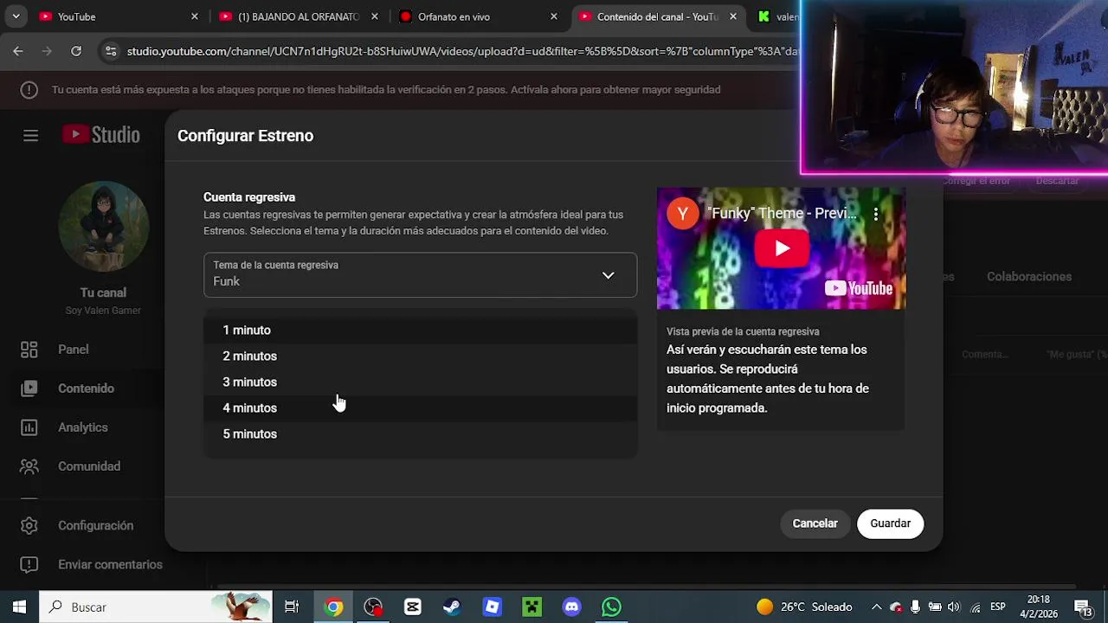Image resolution: width=1108 pixels, height=623 pixels.
Task: Close the Orfanato en vivo tab
Action: pyautogui.click(x=554, y=16)
